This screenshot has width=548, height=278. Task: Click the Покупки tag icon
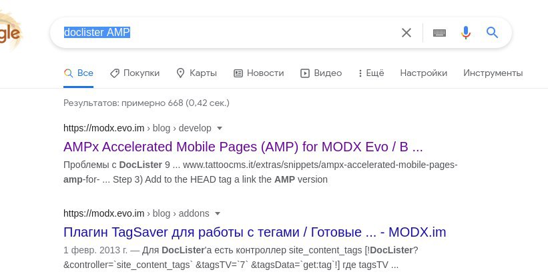tap(115, 73)
